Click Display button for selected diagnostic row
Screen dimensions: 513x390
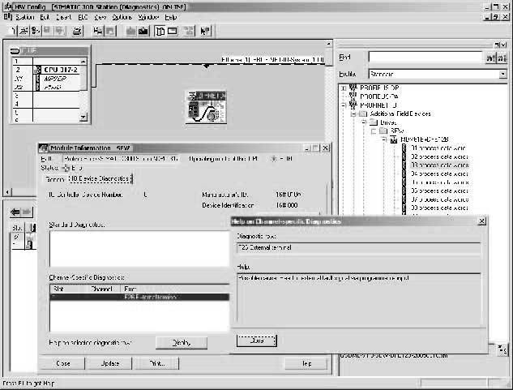[182, 342]
